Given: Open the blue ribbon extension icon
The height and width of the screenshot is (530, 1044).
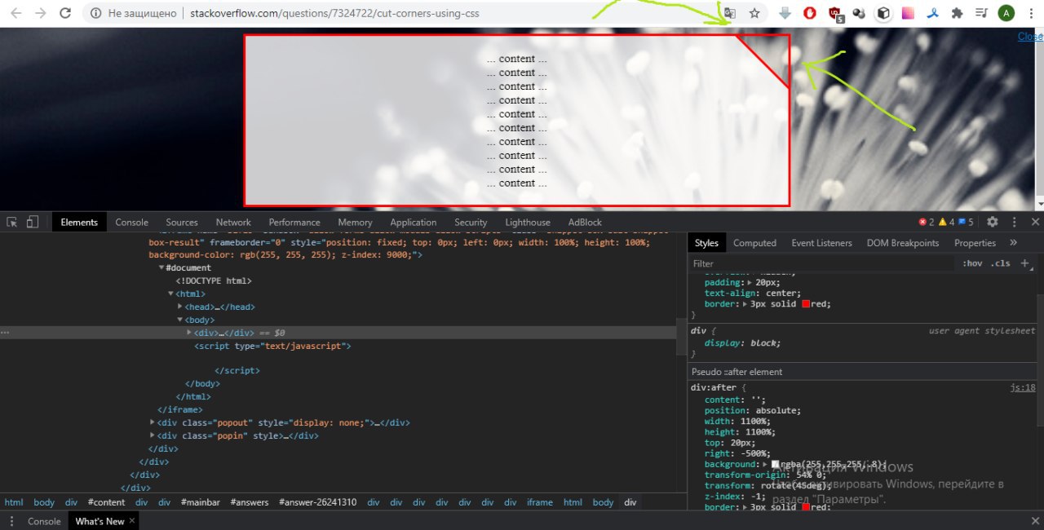Looking at the screenshot, I should 933,13.
